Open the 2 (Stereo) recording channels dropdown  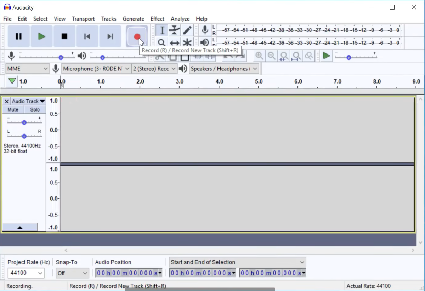tap(154, 69)
